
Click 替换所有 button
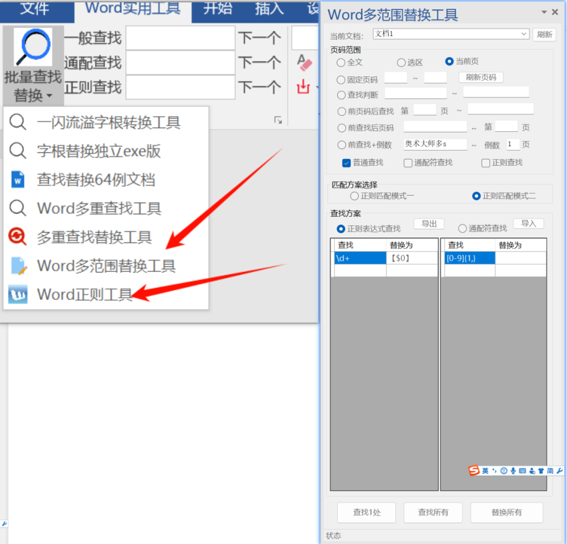click(x=507, y=512)
